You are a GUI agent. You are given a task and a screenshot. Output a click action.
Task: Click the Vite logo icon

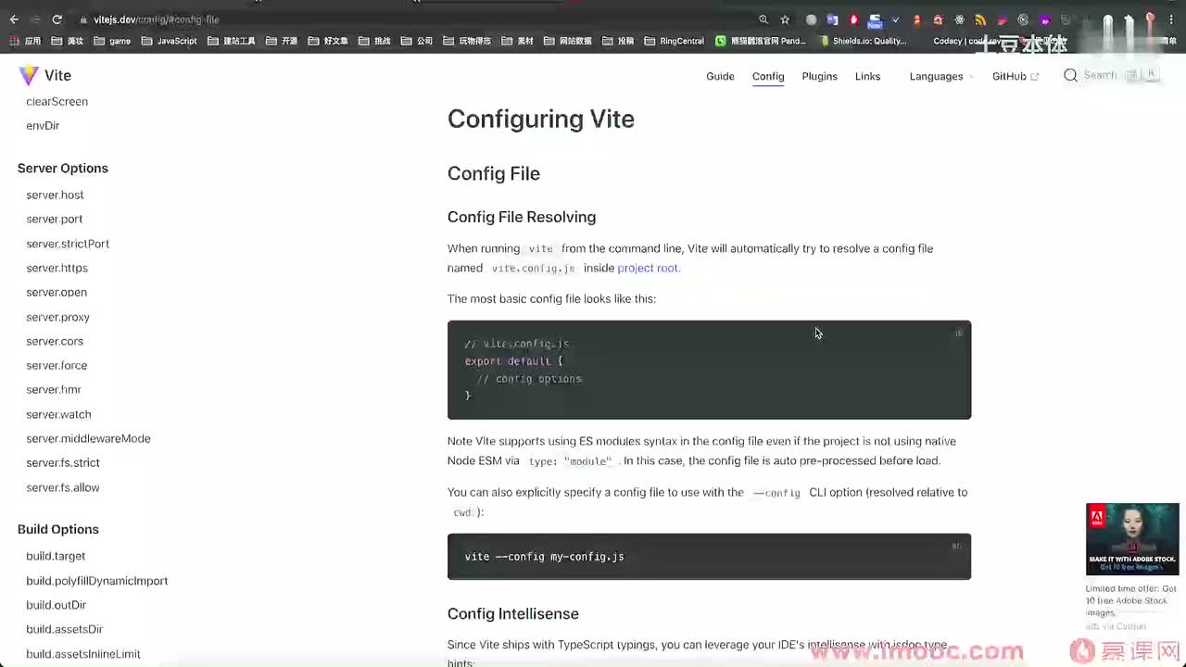29,76
